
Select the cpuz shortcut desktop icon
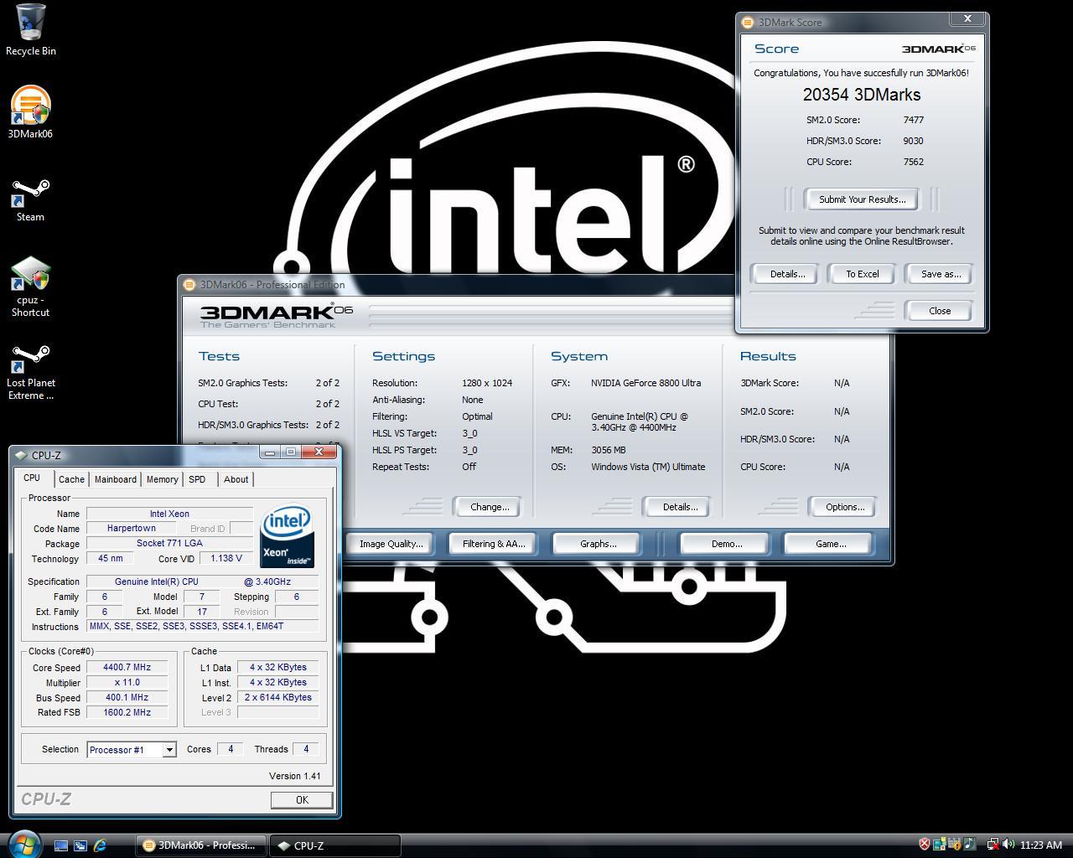point(30,287)
